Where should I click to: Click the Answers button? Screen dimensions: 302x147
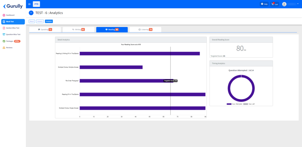(x=40, y=21)
